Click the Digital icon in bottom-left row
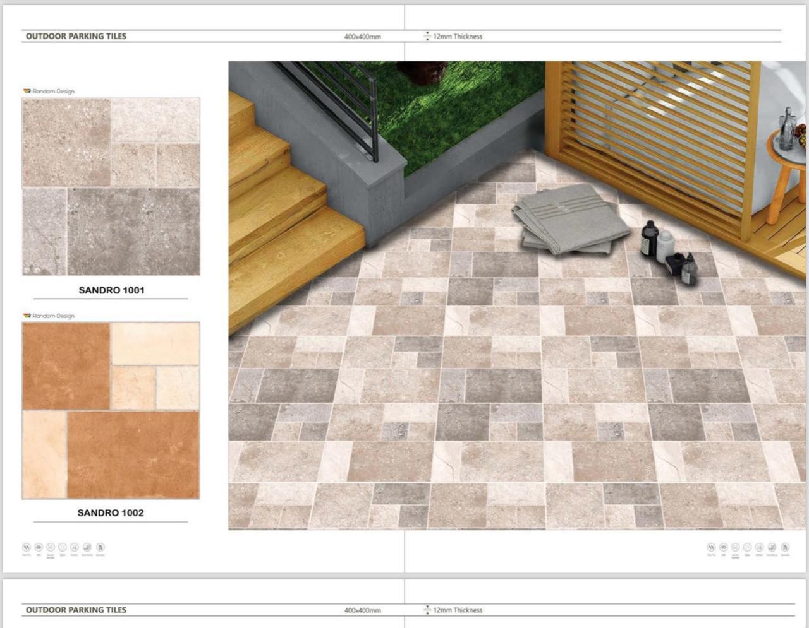Screen dimensions: 809x628 click(x=63, y=547)
